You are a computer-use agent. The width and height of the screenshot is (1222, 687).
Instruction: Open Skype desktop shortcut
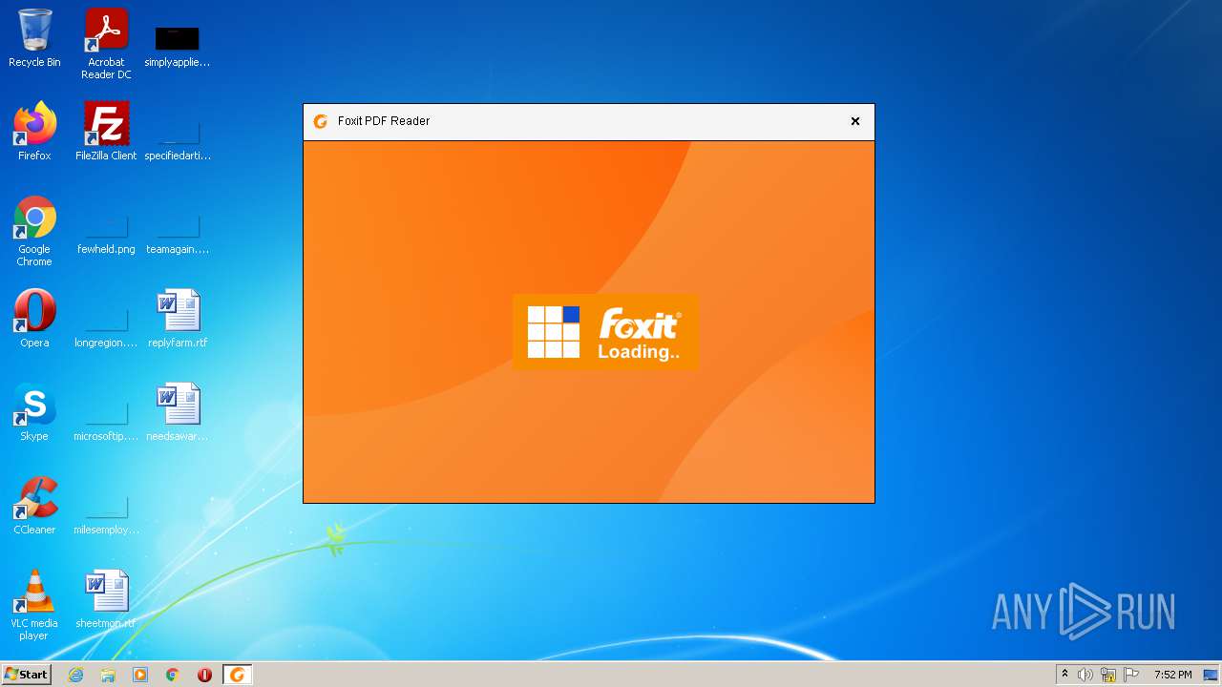click(34, 412)
